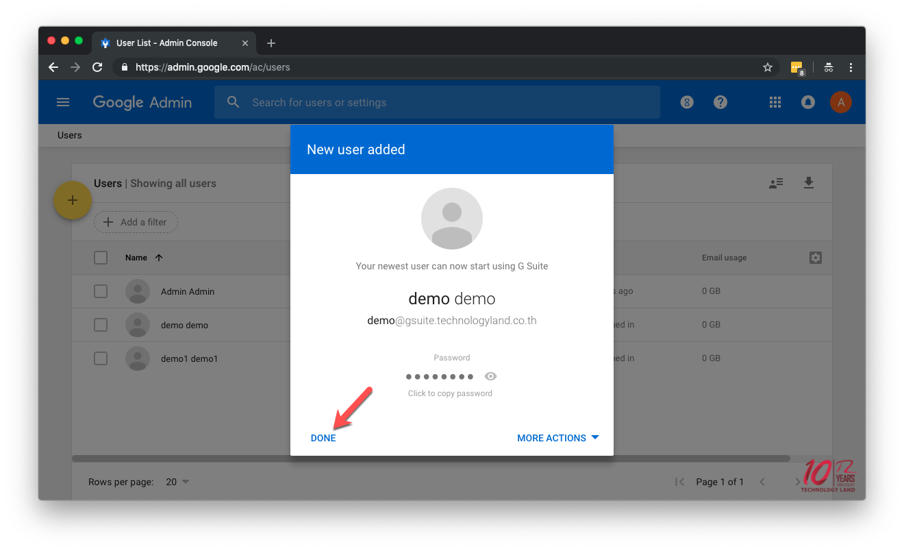Viewport: 904px width, 551px height.
Task: Open the Rows per page dropdown
Action: pos(178,482)
